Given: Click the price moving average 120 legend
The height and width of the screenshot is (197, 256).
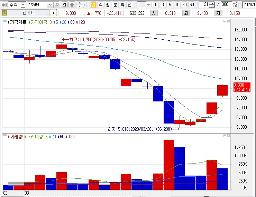Looking at the screenshot, I should pos(81,22).
